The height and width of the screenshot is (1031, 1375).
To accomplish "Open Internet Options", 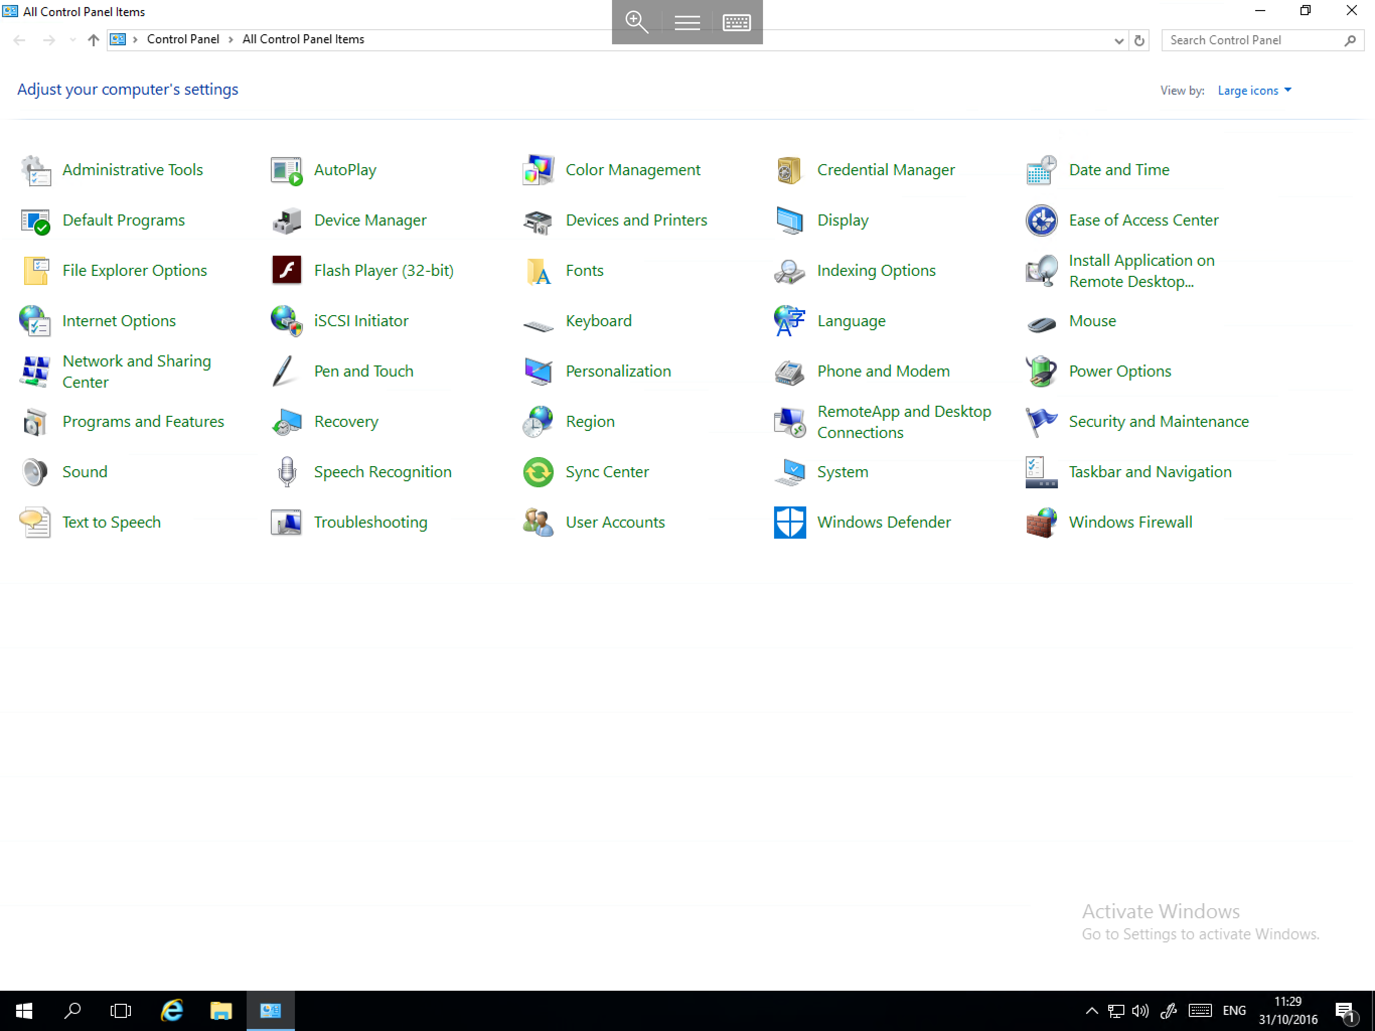I will coord(119,321).
